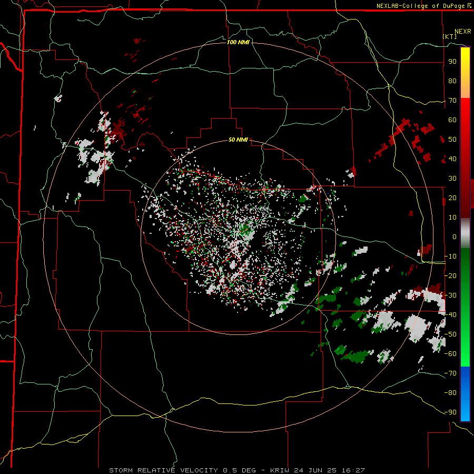
Task: Pick the bright green segment near -60 knots
Action: point(465,351)
